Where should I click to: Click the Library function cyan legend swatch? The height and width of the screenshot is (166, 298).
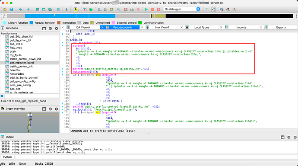point(5,22)
